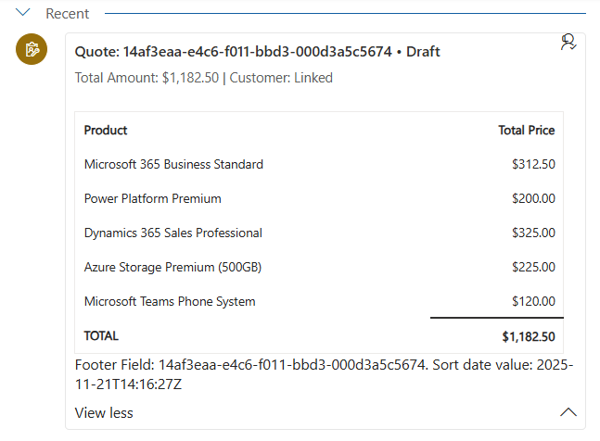Click the $312.50 price value
600x441 pixels.
coord(533,164)
